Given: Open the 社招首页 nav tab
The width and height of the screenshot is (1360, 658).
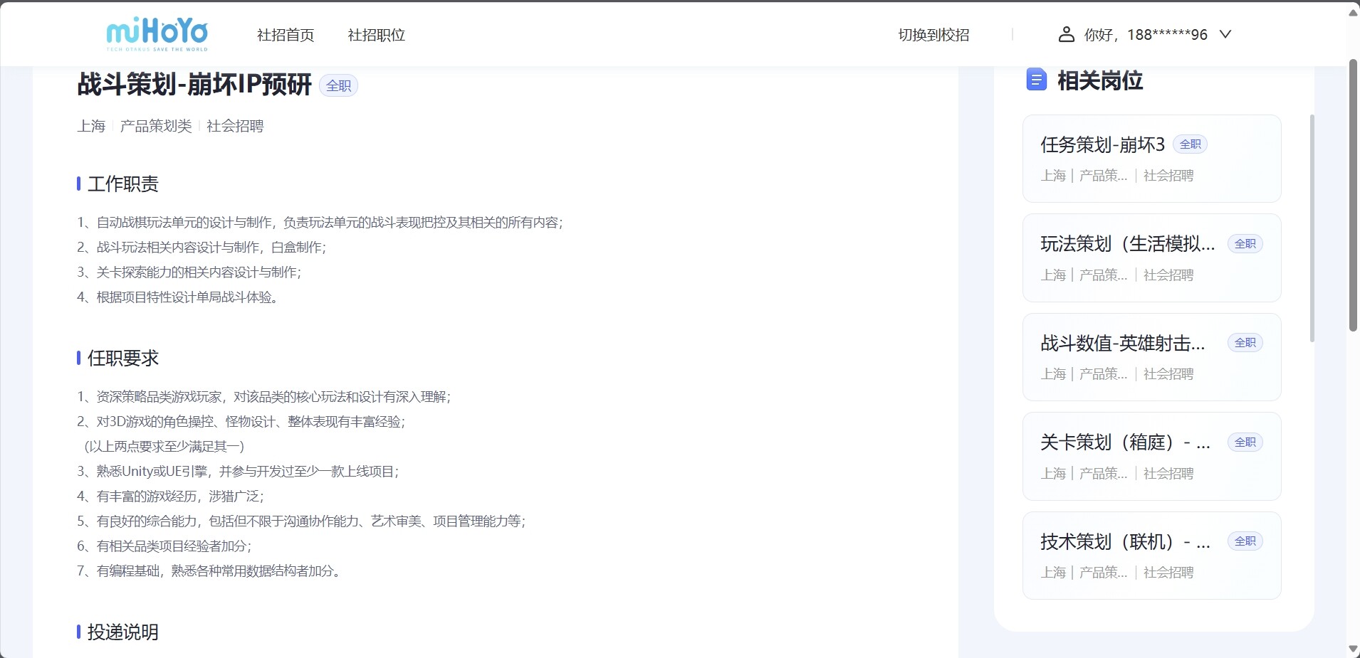Looking at the screenshot, I should [285, 35].
